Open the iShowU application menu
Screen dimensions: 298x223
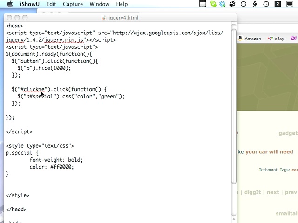click(x=30, y=4)
